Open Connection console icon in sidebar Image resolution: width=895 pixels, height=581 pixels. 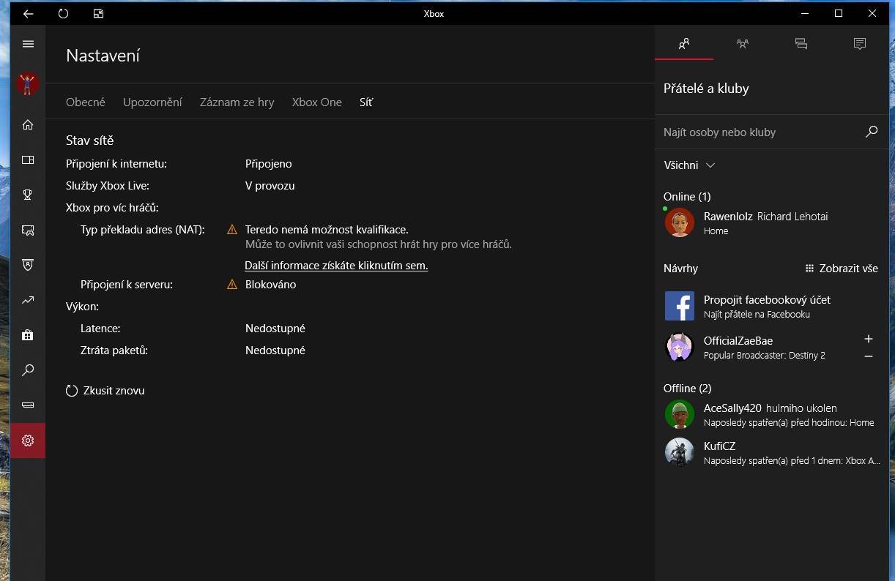click(x=28, y=405)
